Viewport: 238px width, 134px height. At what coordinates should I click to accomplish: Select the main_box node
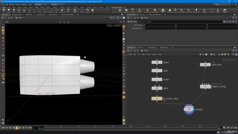(x=205, y=64)
